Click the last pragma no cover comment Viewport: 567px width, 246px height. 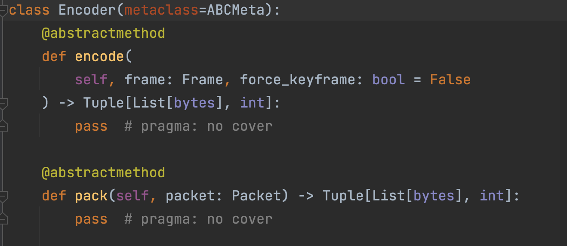pyautogui.click(x=198, y=219)
